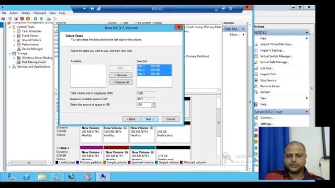Open the File menu
The height and width of the screenshot is (188, 335).
[4, 13]
